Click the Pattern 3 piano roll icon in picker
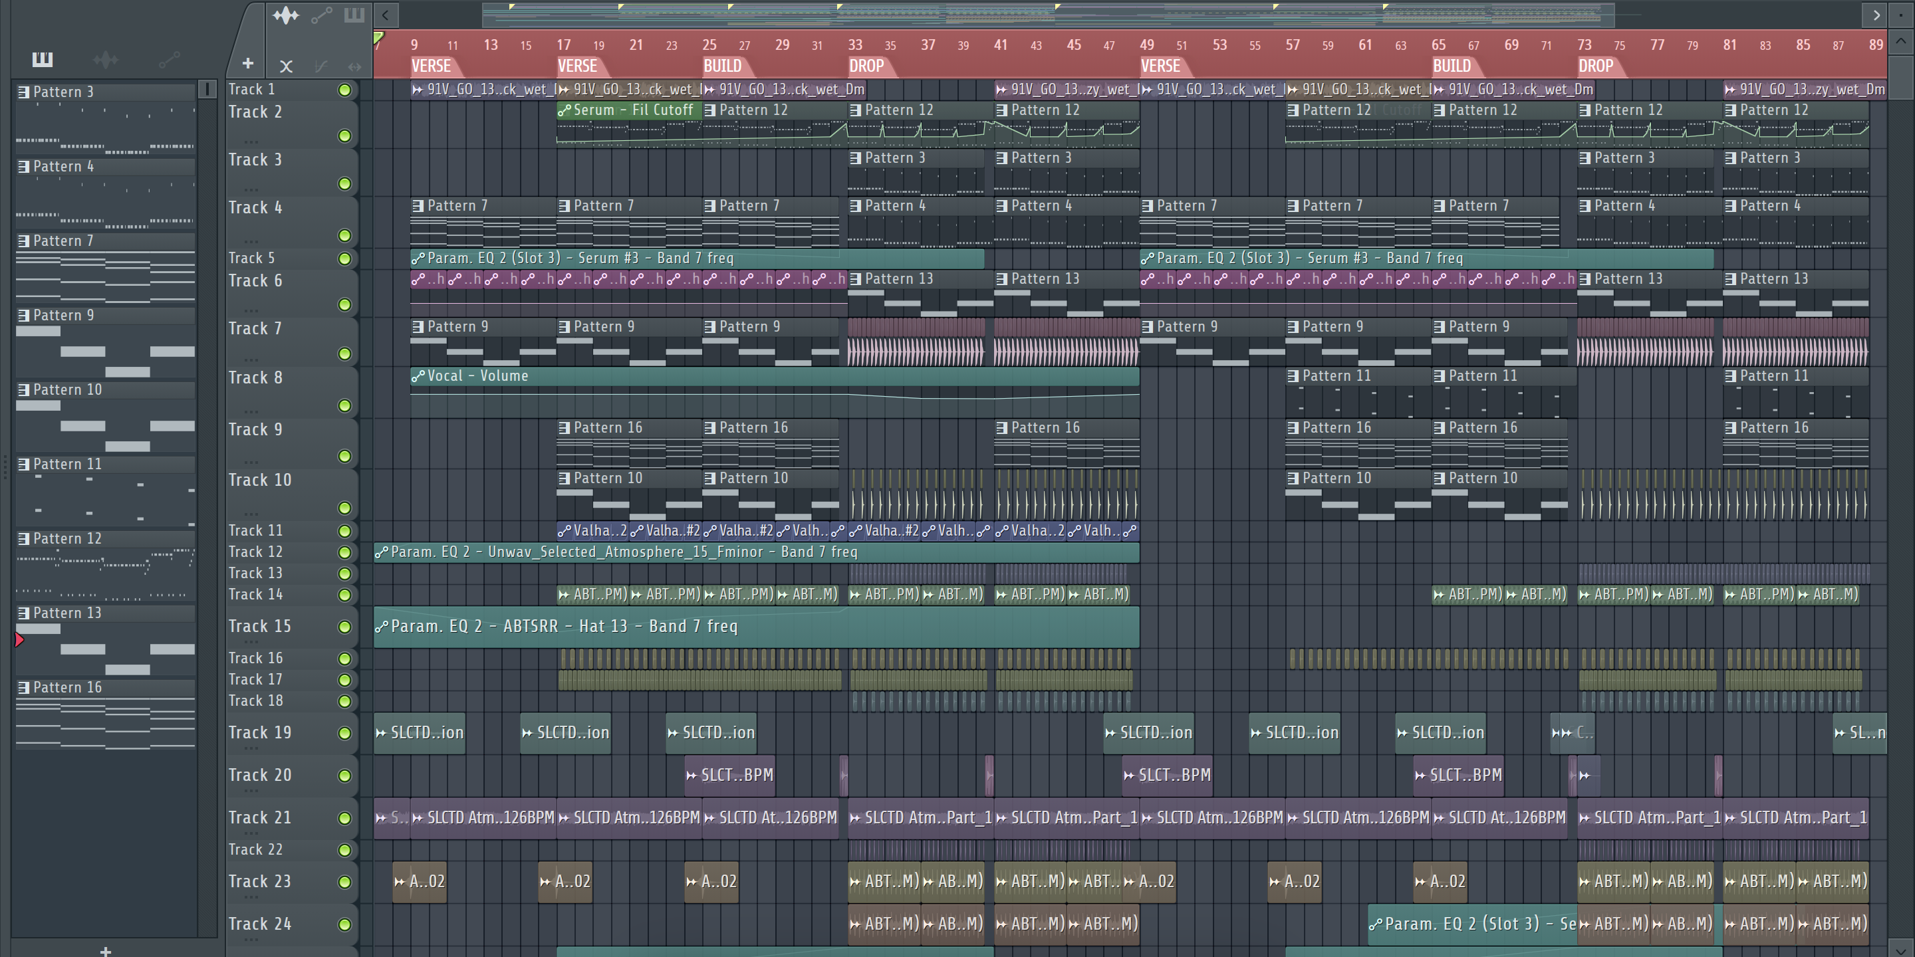Screen dimensions: 1915x957 [24, 92]
